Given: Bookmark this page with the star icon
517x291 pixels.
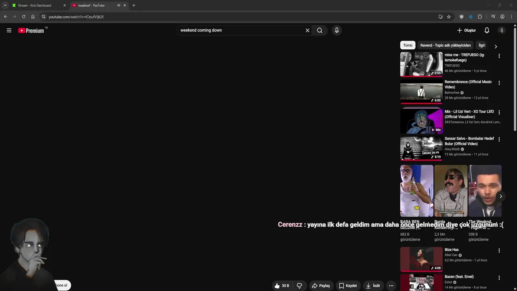Looking at the screenshot, I should [449, 17].
